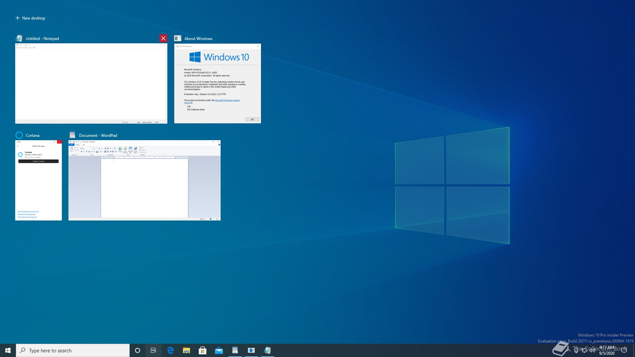Open File Explorer from the taskbar

click(187, 350)
